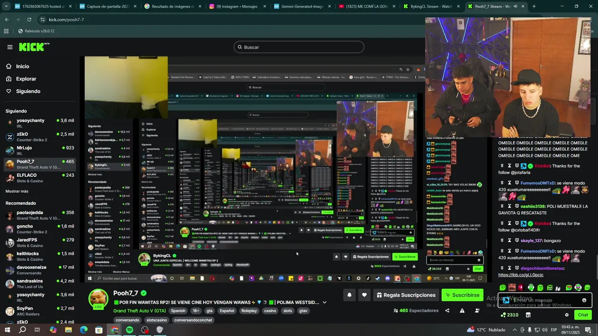Open chat settings gear icon
Screen dimensions: 598x336
click(x=567, y=315)
